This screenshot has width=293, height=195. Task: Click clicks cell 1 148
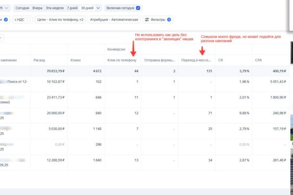pos(97,129)
